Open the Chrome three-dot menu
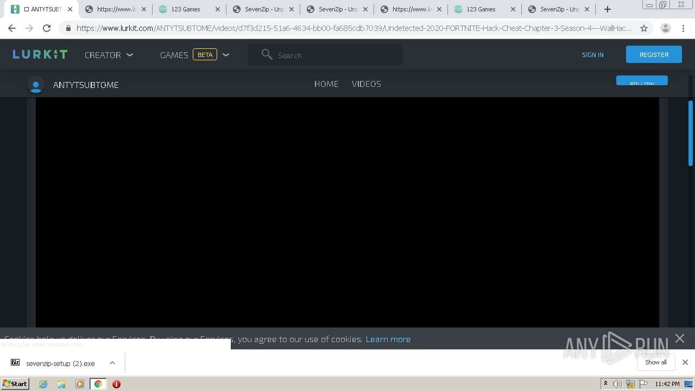Viewport: 695px width, 391px height. tap(683, 28)
